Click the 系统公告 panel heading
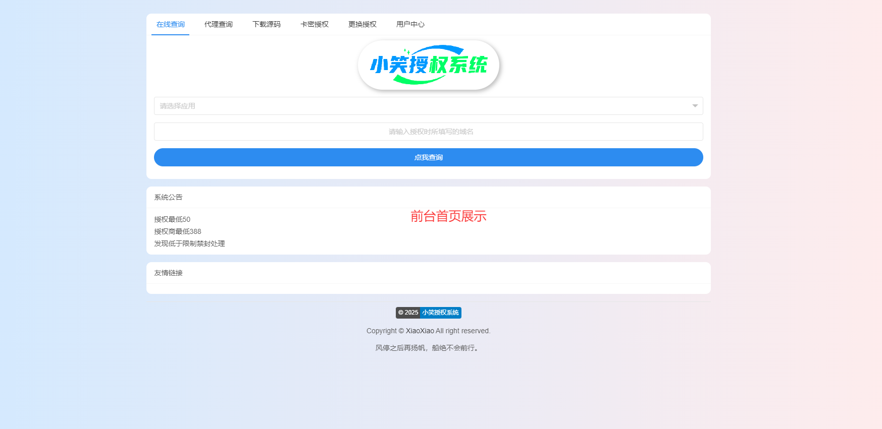This screenshot has width=882, height=429. coord(168,197)
